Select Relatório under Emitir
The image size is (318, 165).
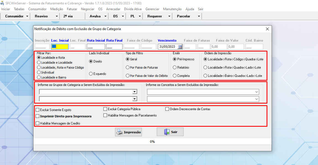175,67
